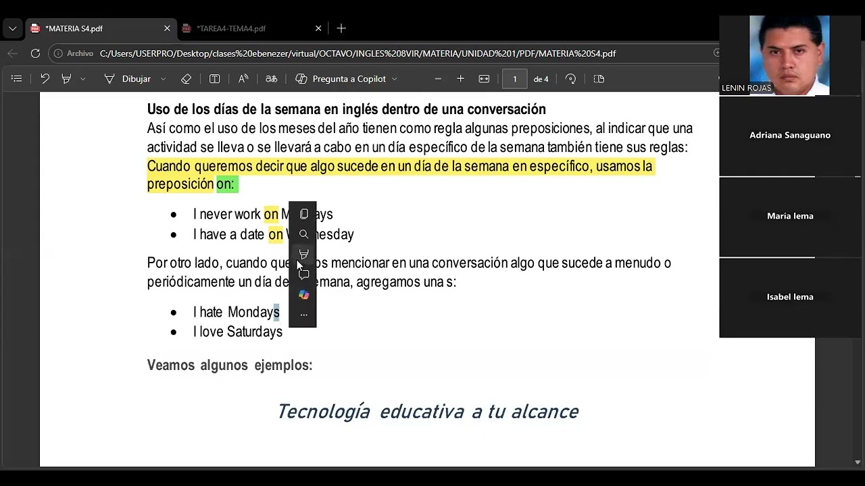Highlight selection via popup menu
Image resolution: width=865 pixels, height=486 pixels.
tap(303, 254)
